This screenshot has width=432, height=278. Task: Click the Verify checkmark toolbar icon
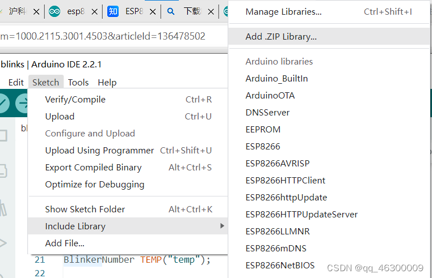[3, 103]
